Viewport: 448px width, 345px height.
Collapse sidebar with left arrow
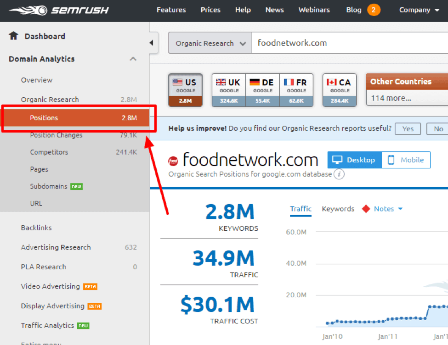[152, 43]
